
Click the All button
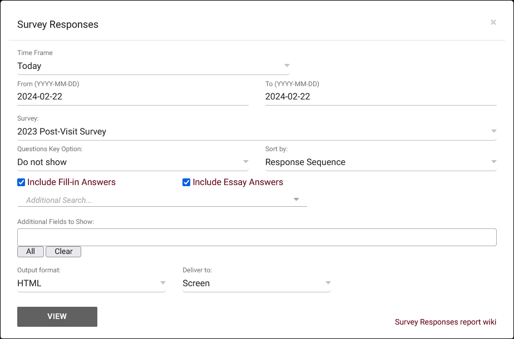(x=31, y=252)
